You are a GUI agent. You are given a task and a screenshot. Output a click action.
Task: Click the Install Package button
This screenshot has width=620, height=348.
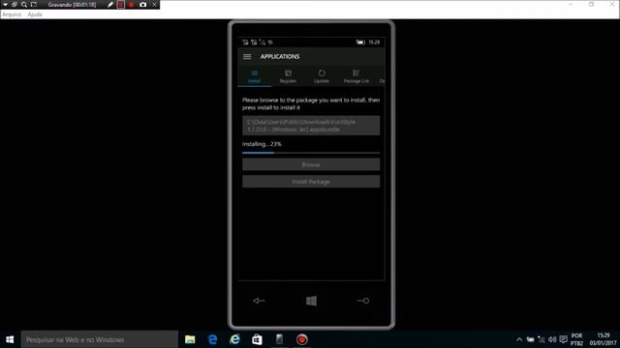coord(311,182)
